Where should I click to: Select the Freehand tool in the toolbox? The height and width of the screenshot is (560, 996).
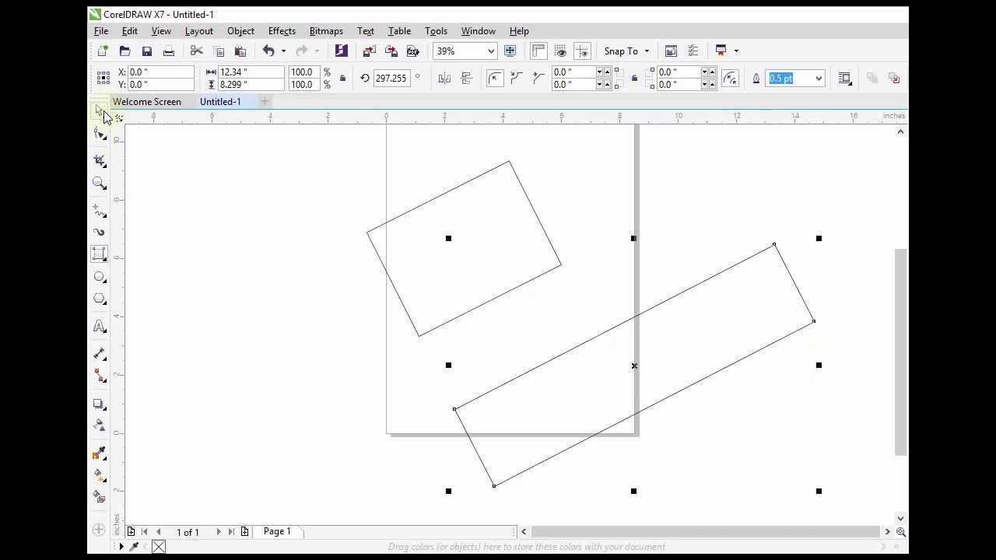pos(100,211)
